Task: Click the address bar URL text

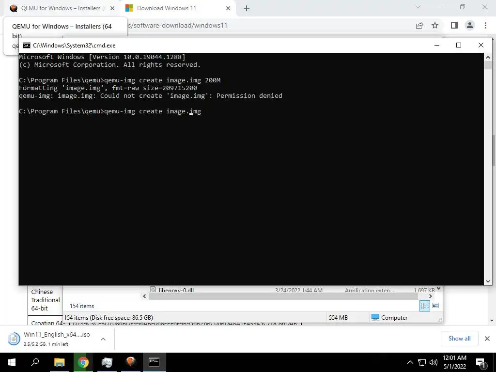Action: [178, 25]
